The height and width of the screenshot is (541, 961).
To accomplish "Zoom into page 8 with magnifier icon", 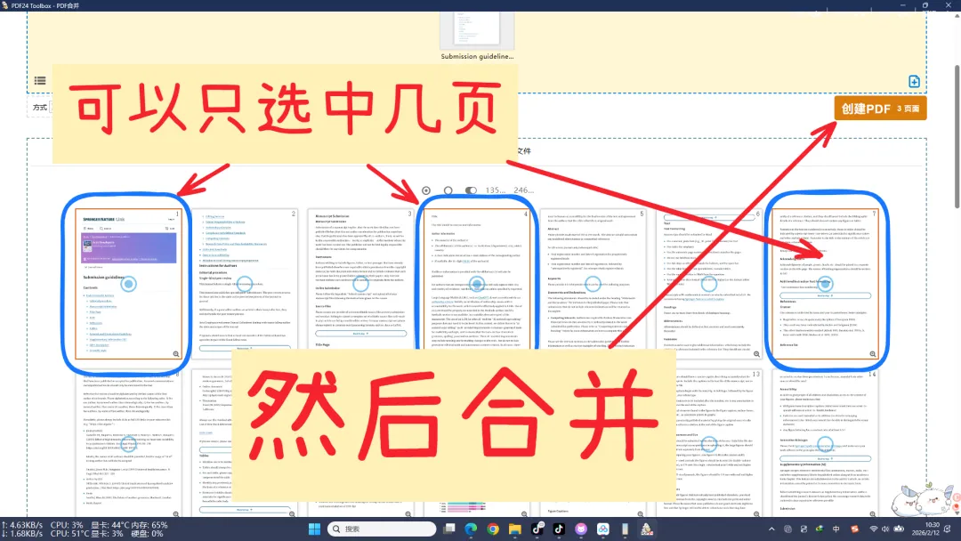I will (176, 514).
